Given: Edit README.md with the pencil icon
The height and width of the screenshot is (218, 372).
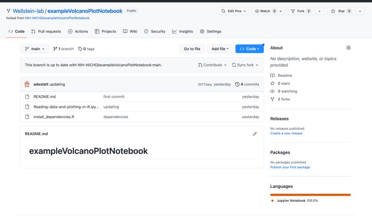Looking at the screenshot, I should point(255,134).
